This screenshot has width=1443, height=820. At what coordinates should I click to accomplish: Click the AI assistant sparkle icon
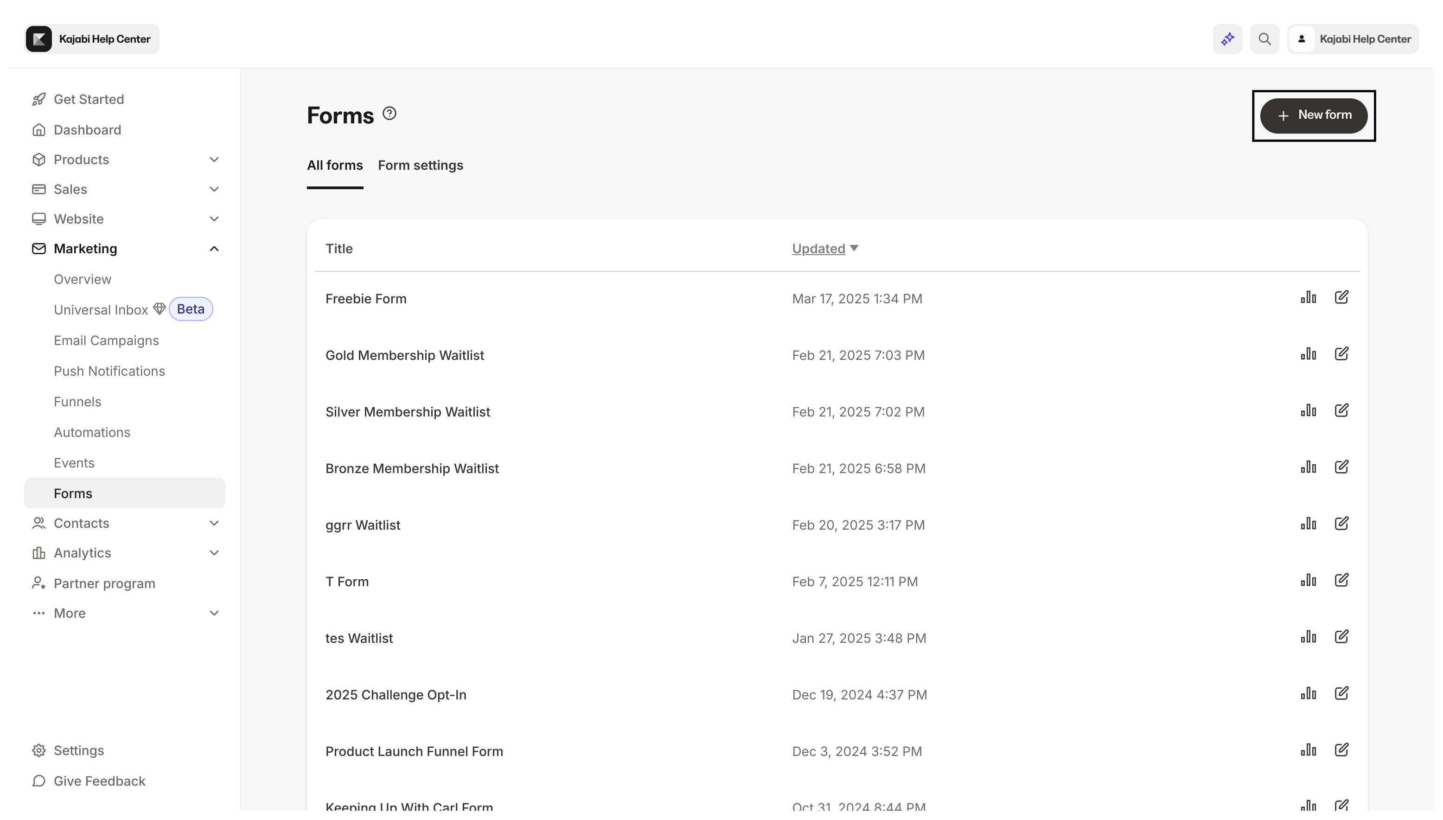tap(1227, 39)
